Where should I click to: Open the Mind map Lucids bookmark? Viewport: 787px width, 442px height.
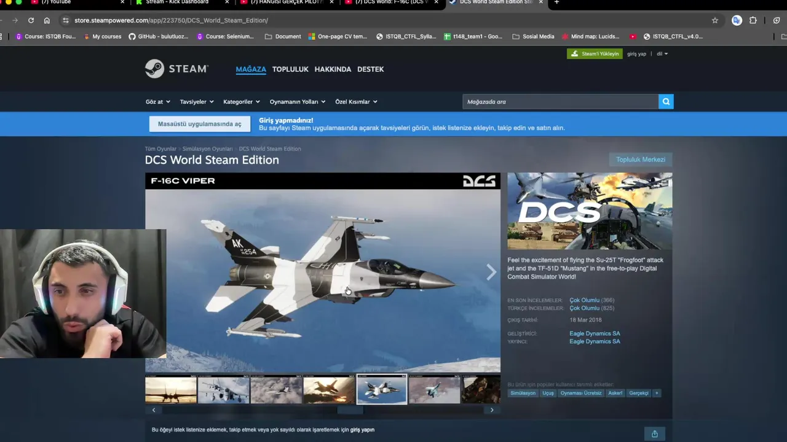coord(590,36)
